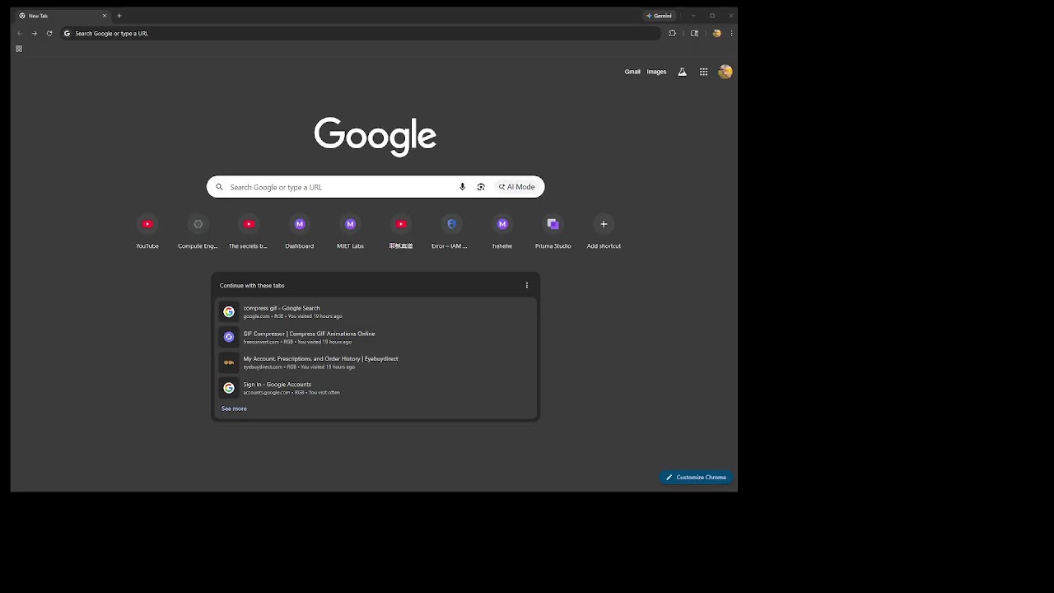Screen dimensions: 1054x593
Task: Select the New Tab tab
Action: (63, 16)
